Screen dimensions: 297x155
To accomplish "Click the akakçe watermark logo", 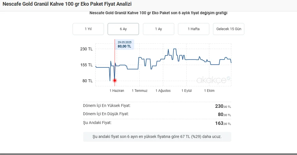I will click(x=211, y=80).
